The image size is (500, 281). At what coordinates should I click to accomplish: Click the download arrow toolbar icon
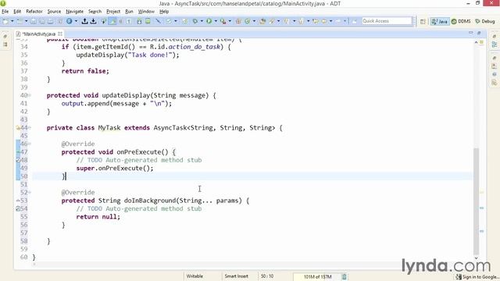click(x=93, y=21)
